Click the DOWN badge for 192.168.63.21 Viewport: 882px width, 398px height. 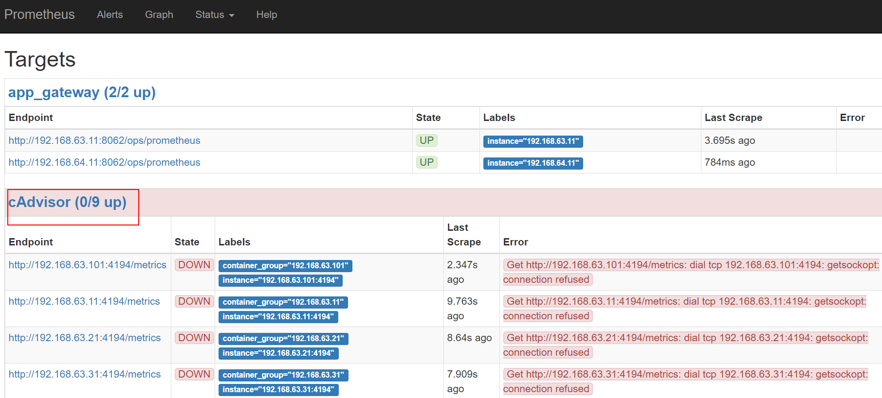(x=194, y=338)
